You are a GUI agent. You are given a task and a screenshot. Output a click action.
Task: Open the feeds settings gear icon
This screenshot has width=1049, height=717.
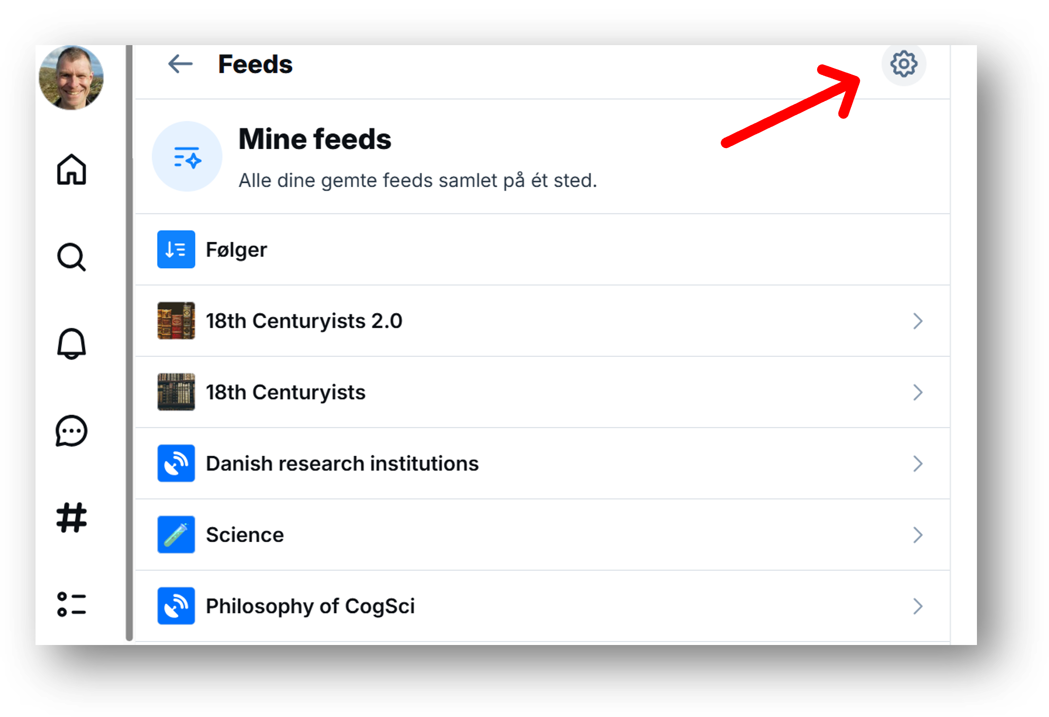click(903, 64)
